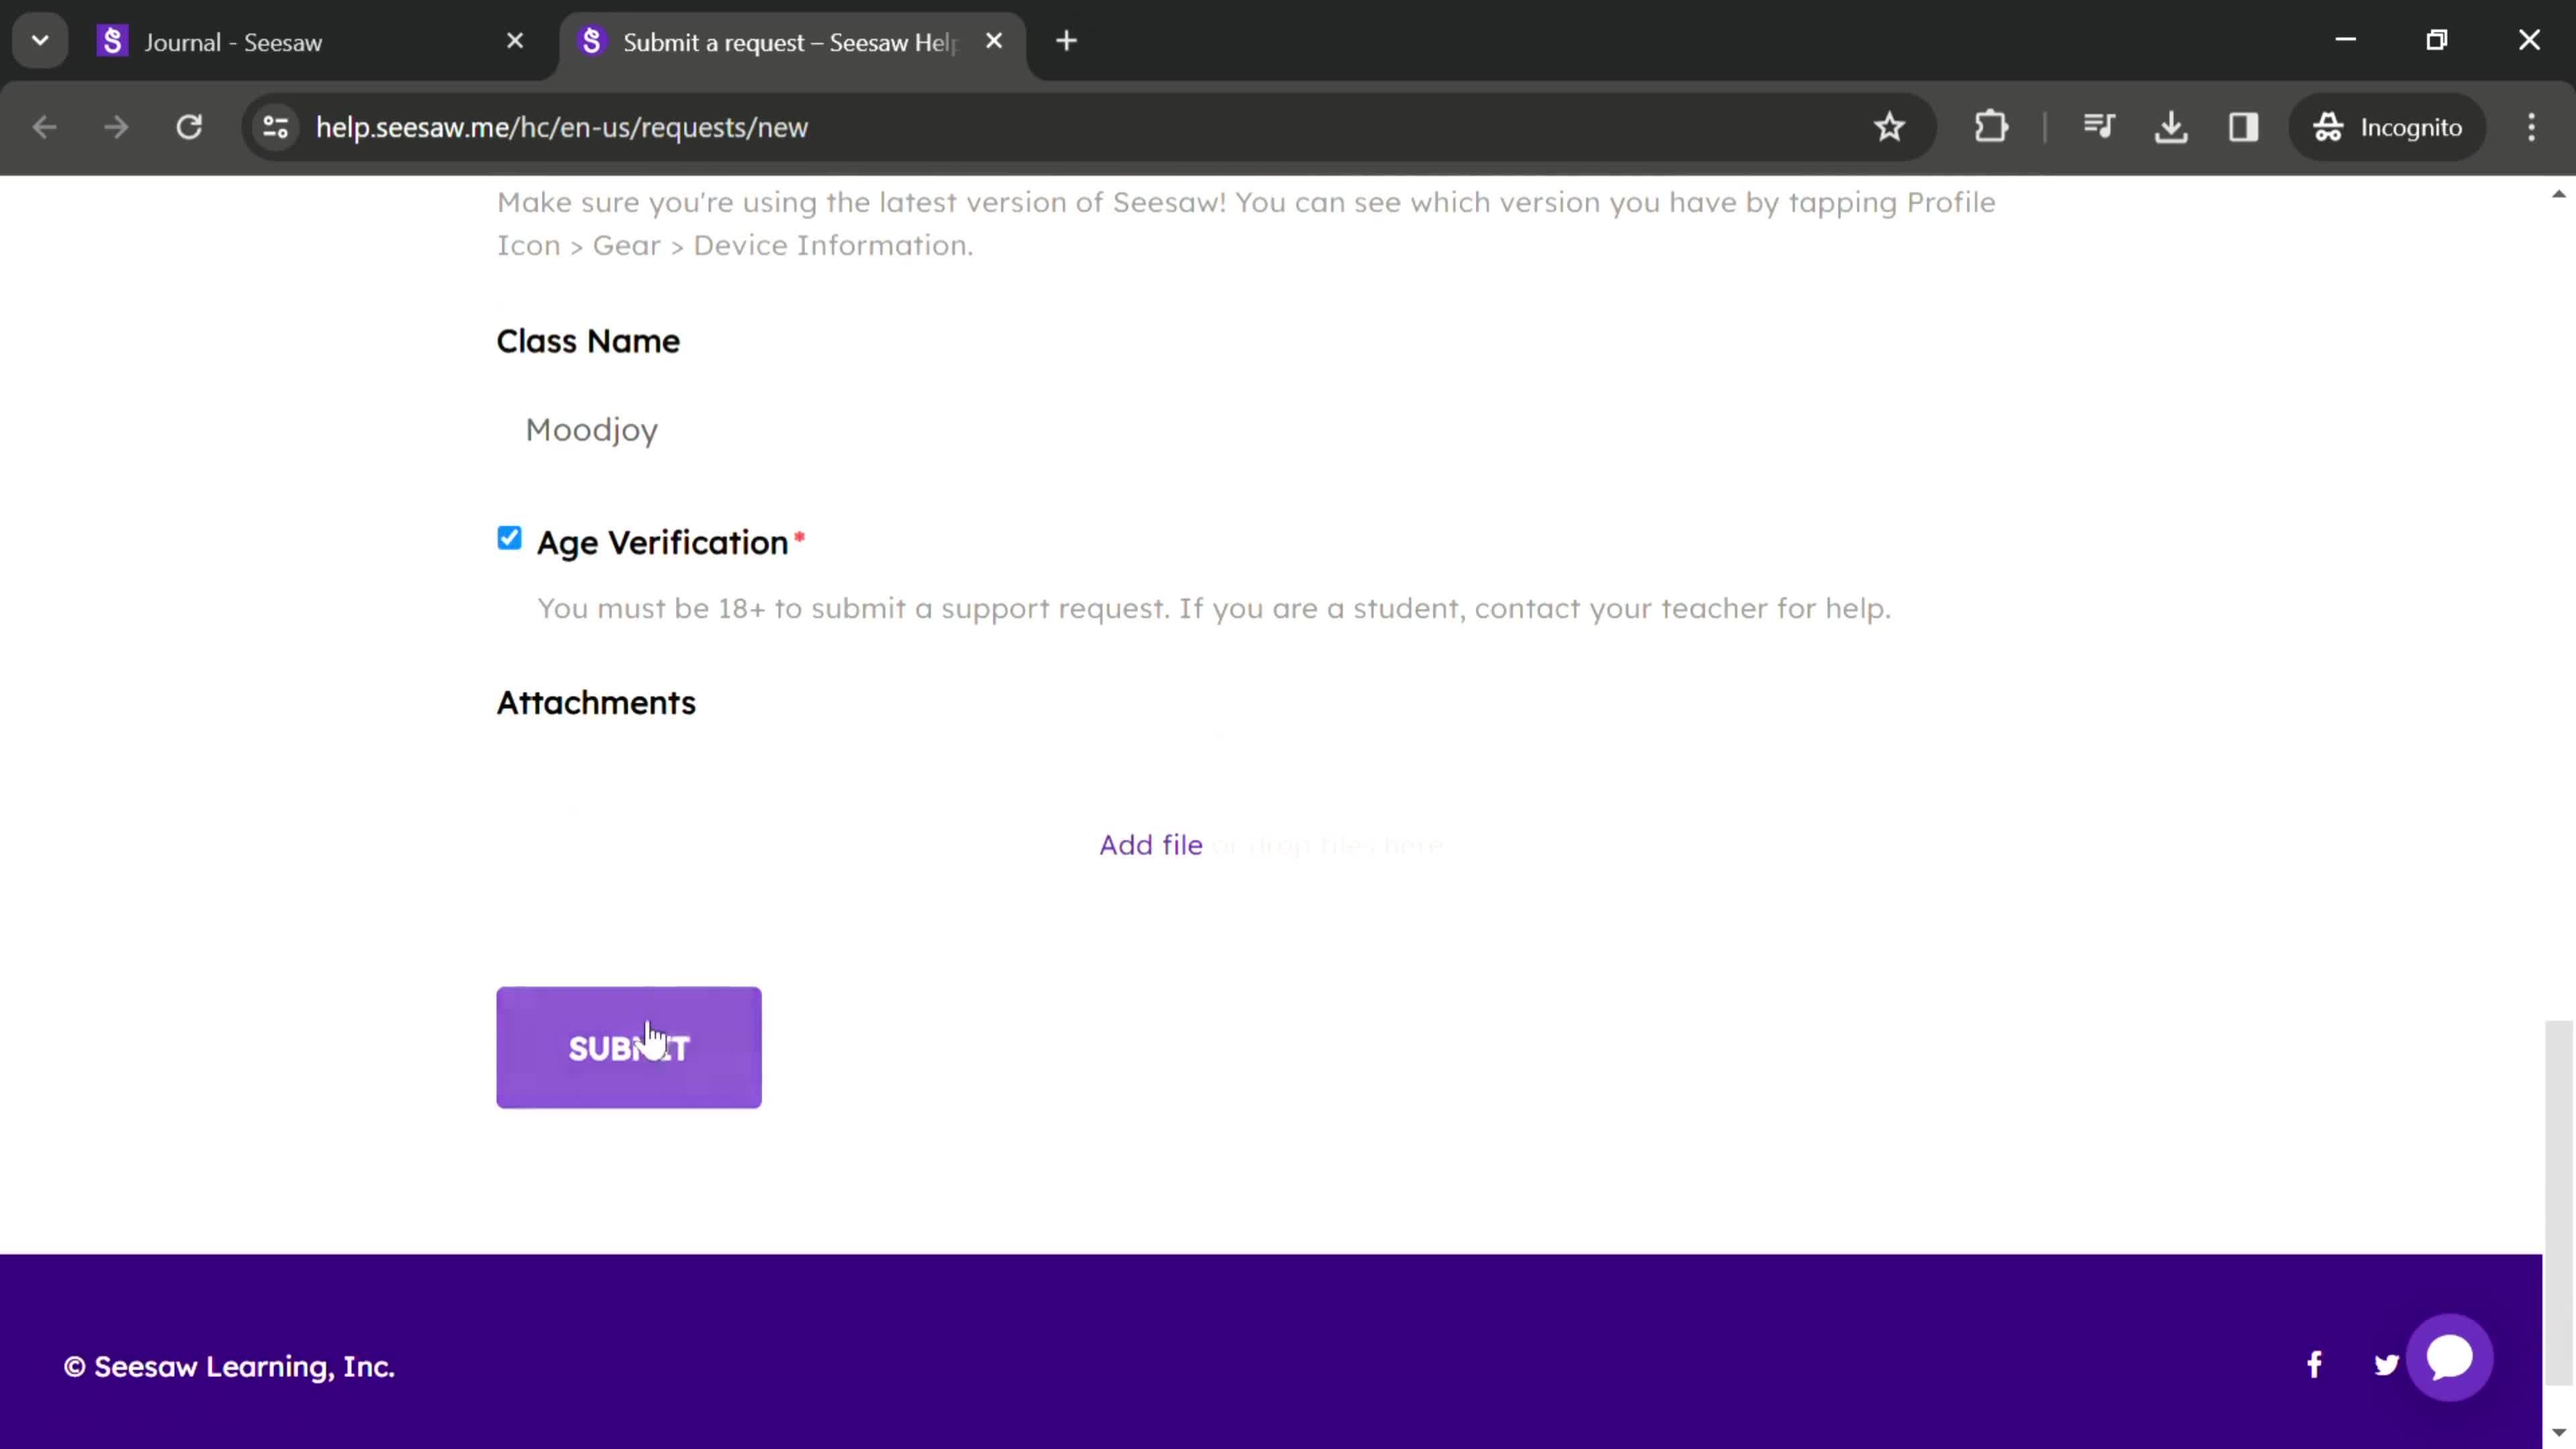Bookmark this page with the star
This screenshot has height=1449, width=2576.
click(x=1889, y=127)
